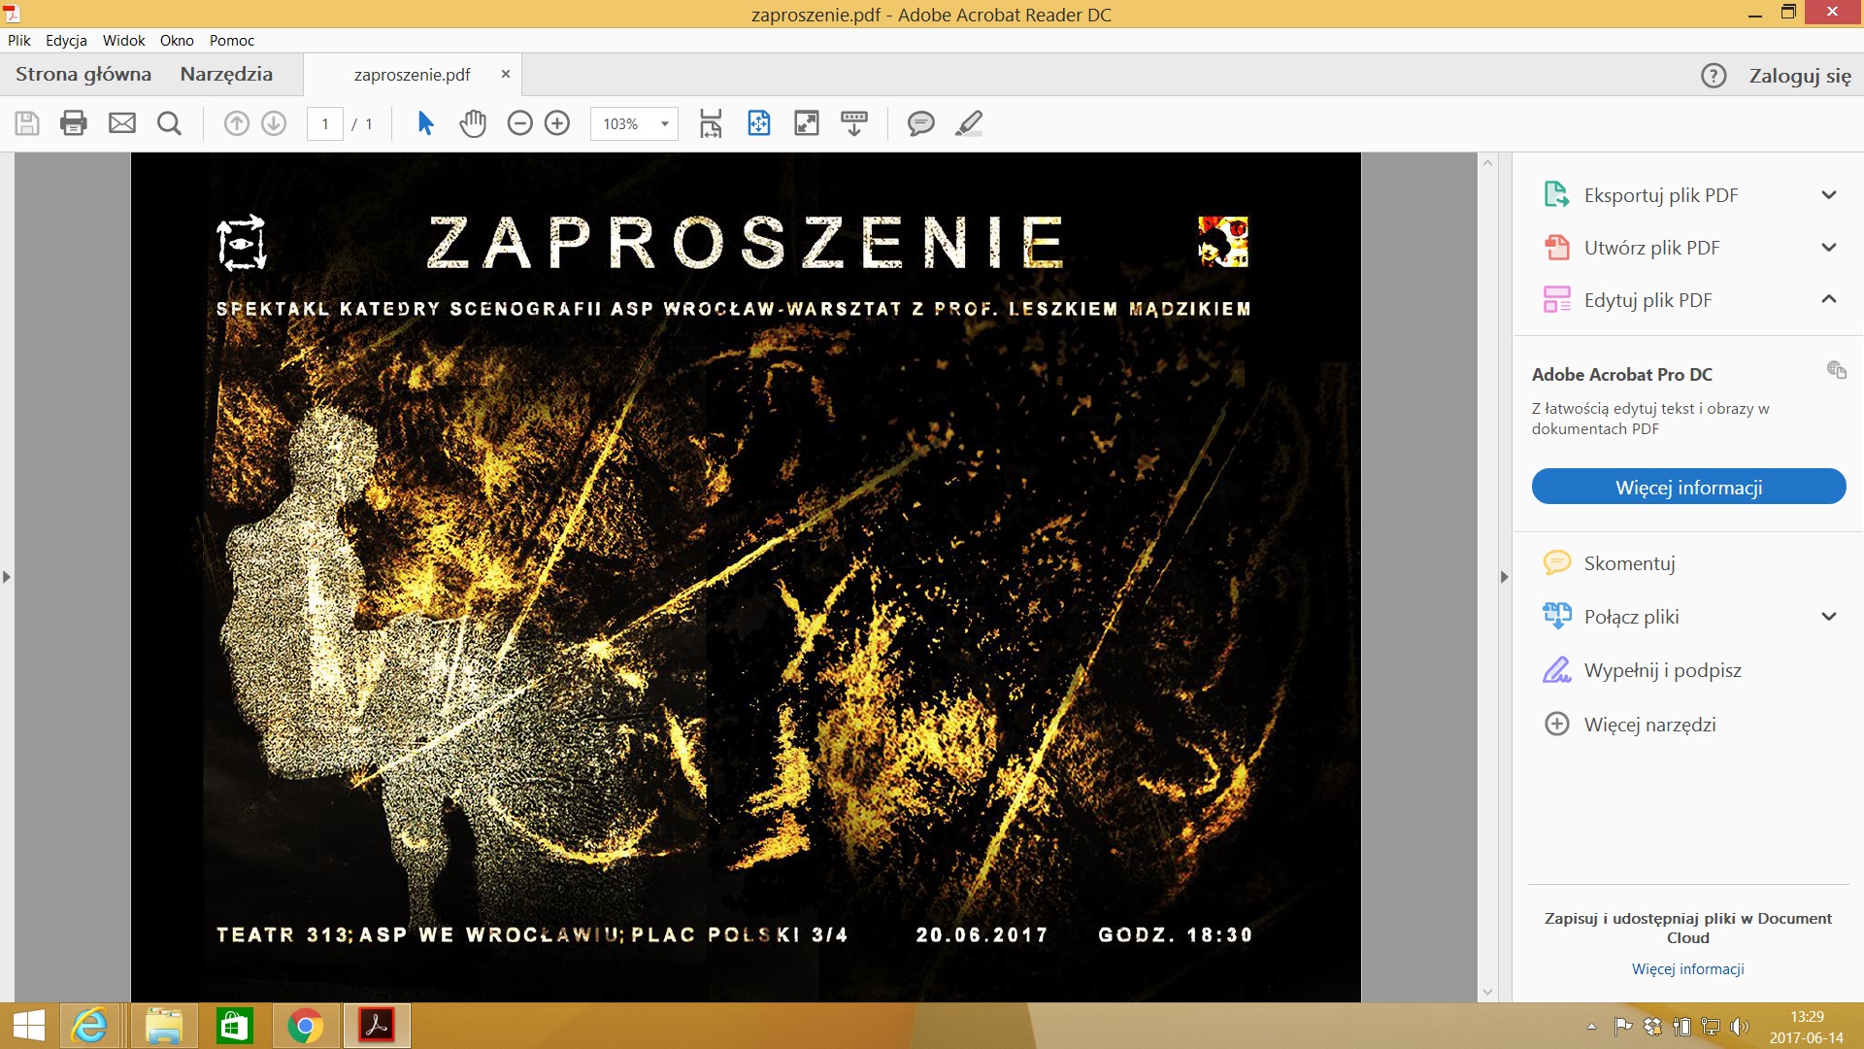The image size is (1864, 1049).
Task: Open File Explorer from the taskbar
Action: [x=163, y=1026]
